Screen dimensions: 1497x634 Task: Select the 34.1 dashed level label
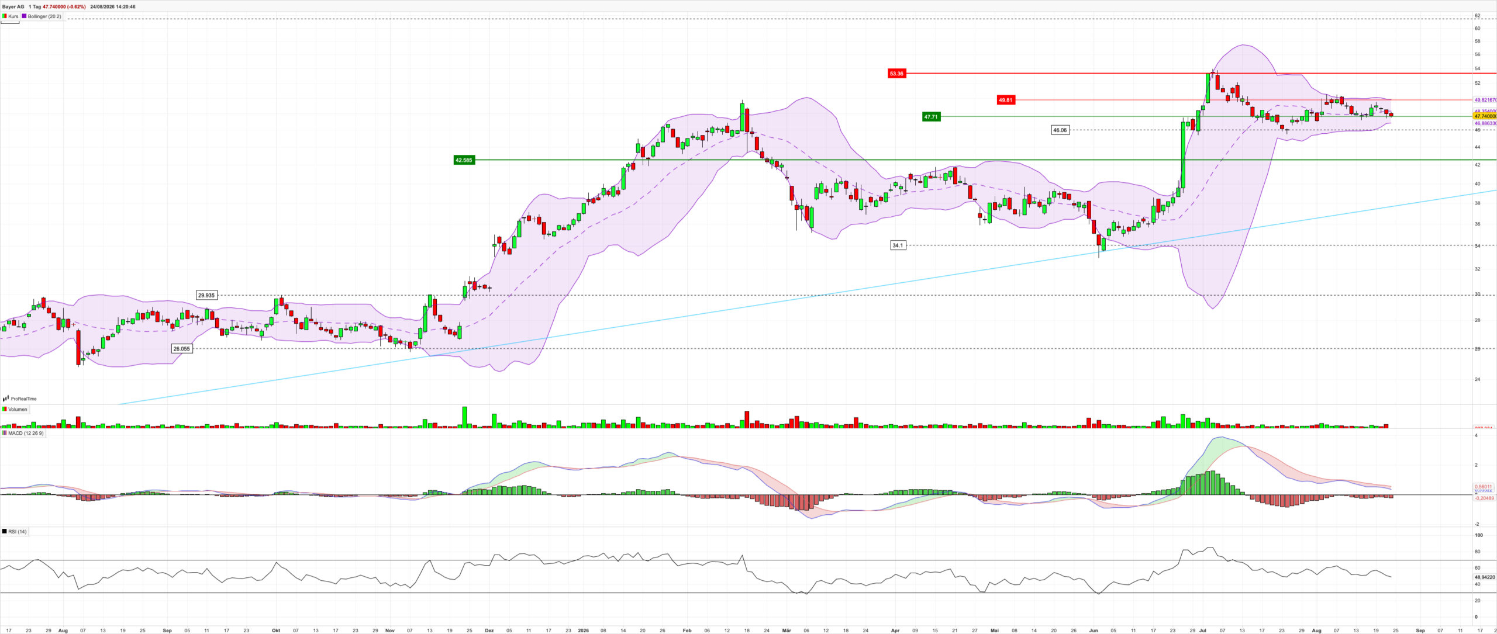[x=898, y=245]
